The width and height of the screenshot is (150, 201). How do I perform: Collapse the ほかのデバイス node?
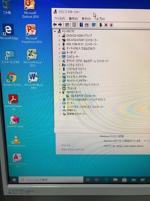60,92
